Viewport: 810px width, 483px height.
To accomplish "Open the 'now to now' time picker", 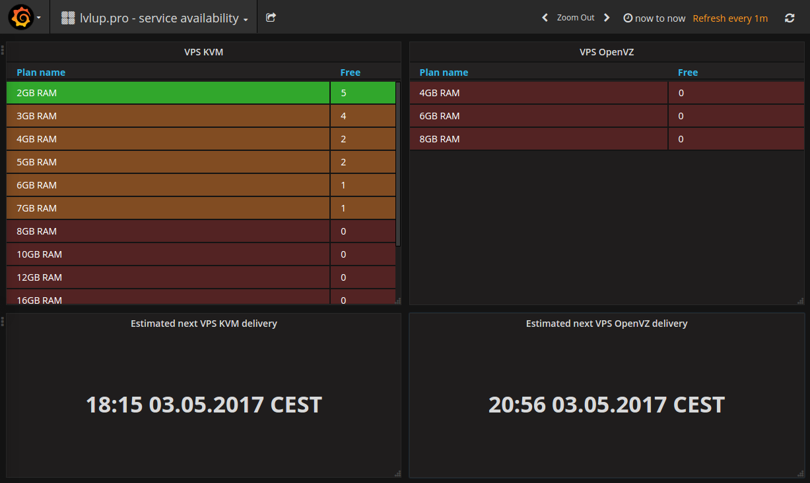I will pos(659,18).
